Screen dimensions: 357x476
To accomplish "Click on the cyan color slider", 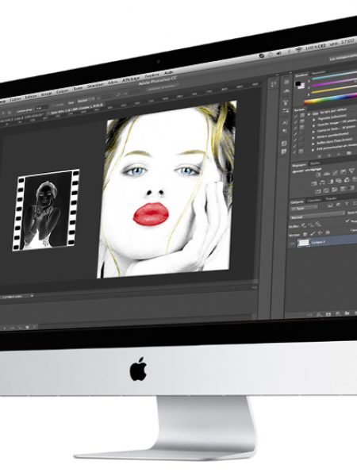I will pos(335,75).
